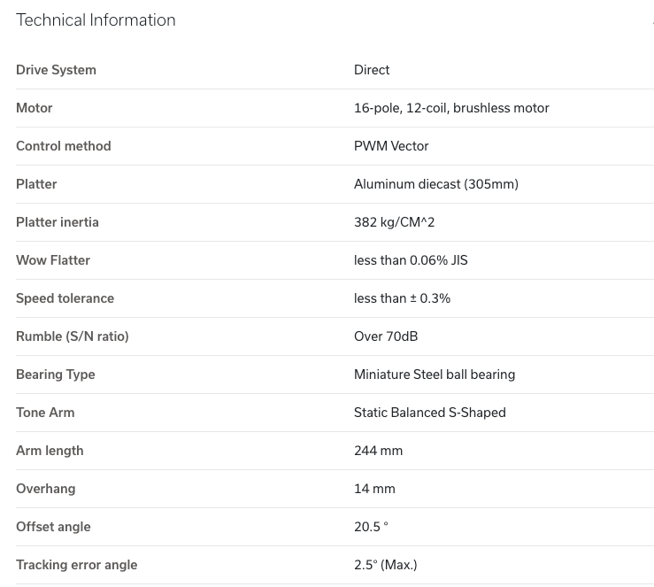654x587 pixels.
Task: Click the 244 mm arm length value
Action: [378, 451]
